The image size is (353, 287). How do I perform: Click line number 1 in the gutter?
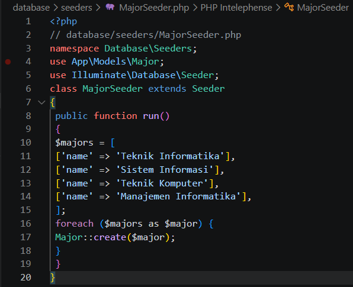click(x=28, y=21)
